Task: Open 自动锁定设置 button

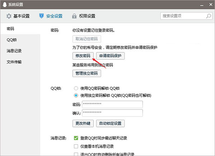Action: [x=110, y=123]
